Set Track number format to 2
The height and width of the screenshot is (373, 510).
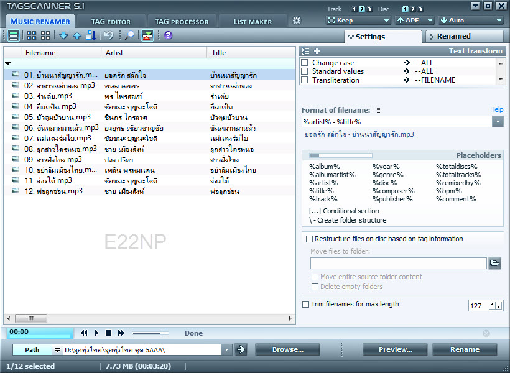click(x=362, y=9)
